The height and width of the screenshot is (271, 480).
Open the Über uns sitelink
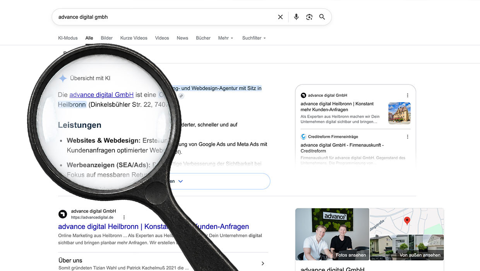[x=70, y=260]
